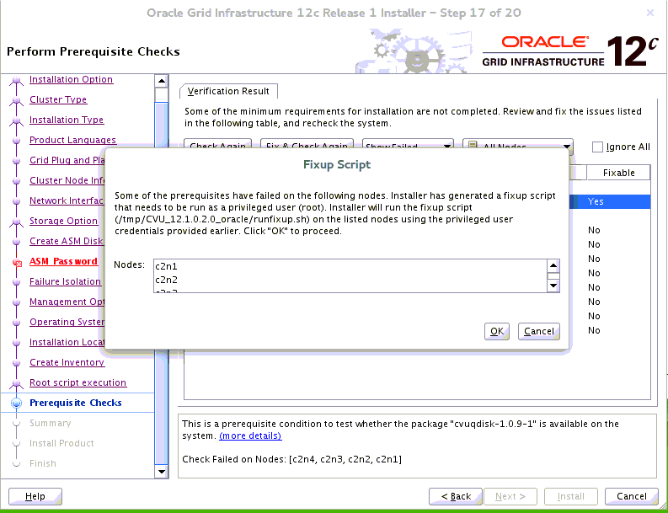Click the ASM Password error step icon
Viewport: 668px width, 513px height.
tap(17, 263)
